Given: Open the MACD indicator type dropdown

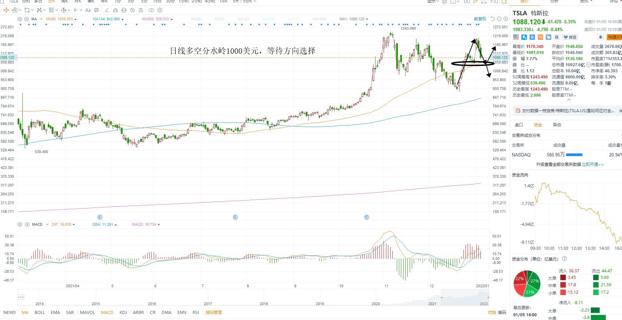Looking at the screenshot, I should [47, 224].
